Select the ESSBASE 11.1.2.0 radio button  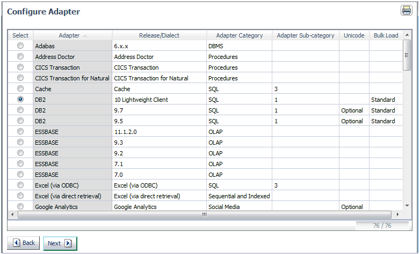point(20,131)
